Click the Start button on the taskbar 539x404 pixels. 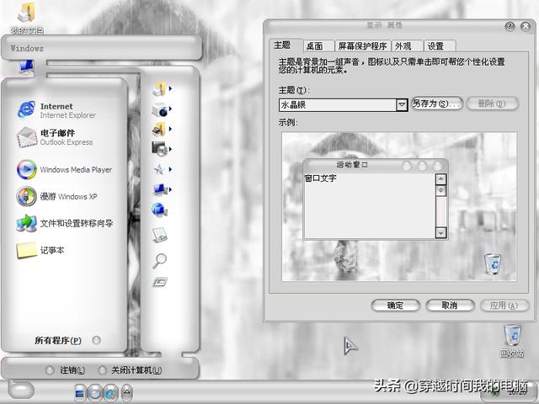(21, 390)
